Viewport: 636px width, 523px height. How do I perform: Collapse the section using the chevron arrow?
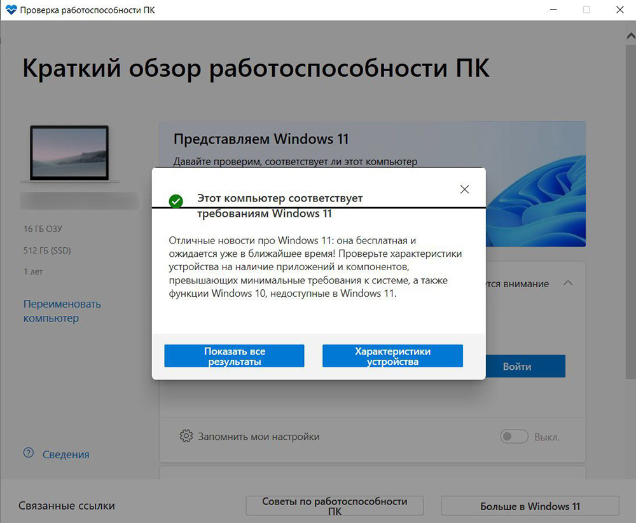coord(568,283)
